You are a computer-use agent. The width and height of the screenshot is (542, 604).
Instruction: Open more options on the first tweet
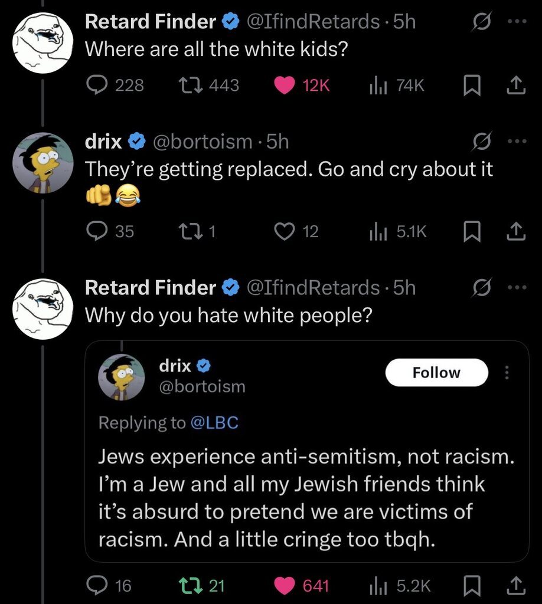click(517, 22)
